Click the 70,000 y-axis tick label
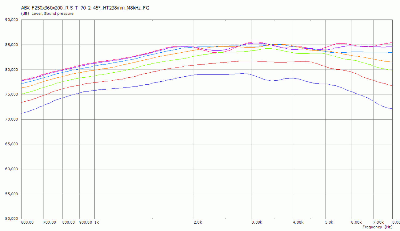This screenshot has width=400, height=231. (12, 119)
